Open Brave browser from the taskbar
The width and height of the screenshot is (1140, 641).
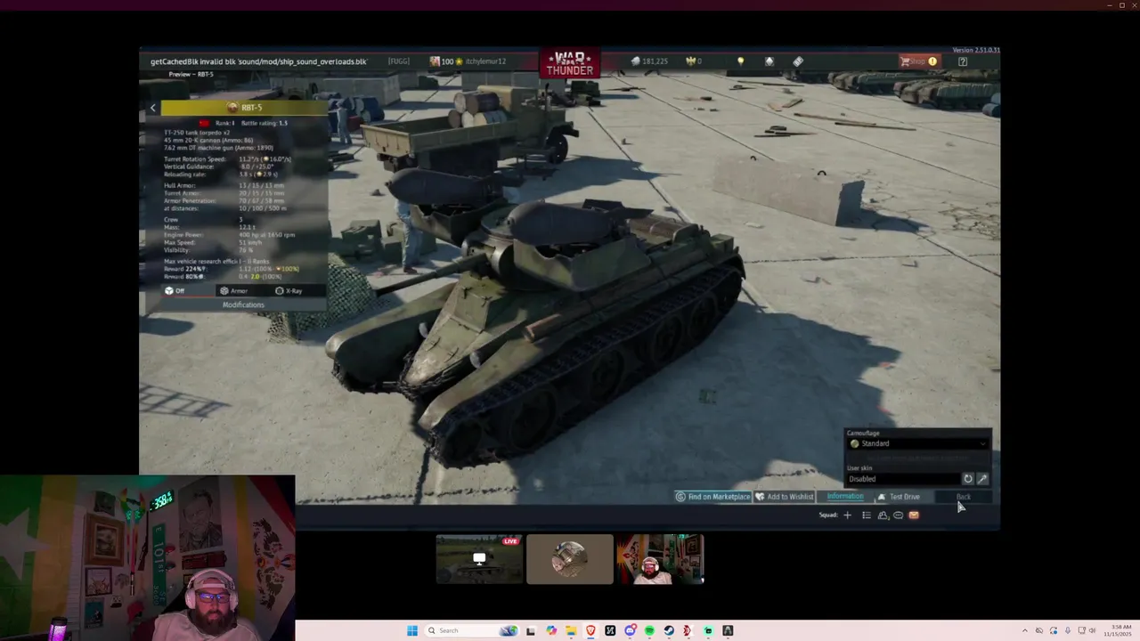590,630
